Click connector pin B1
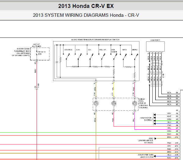This screenshot has width=183, height=160. [177, 93]
